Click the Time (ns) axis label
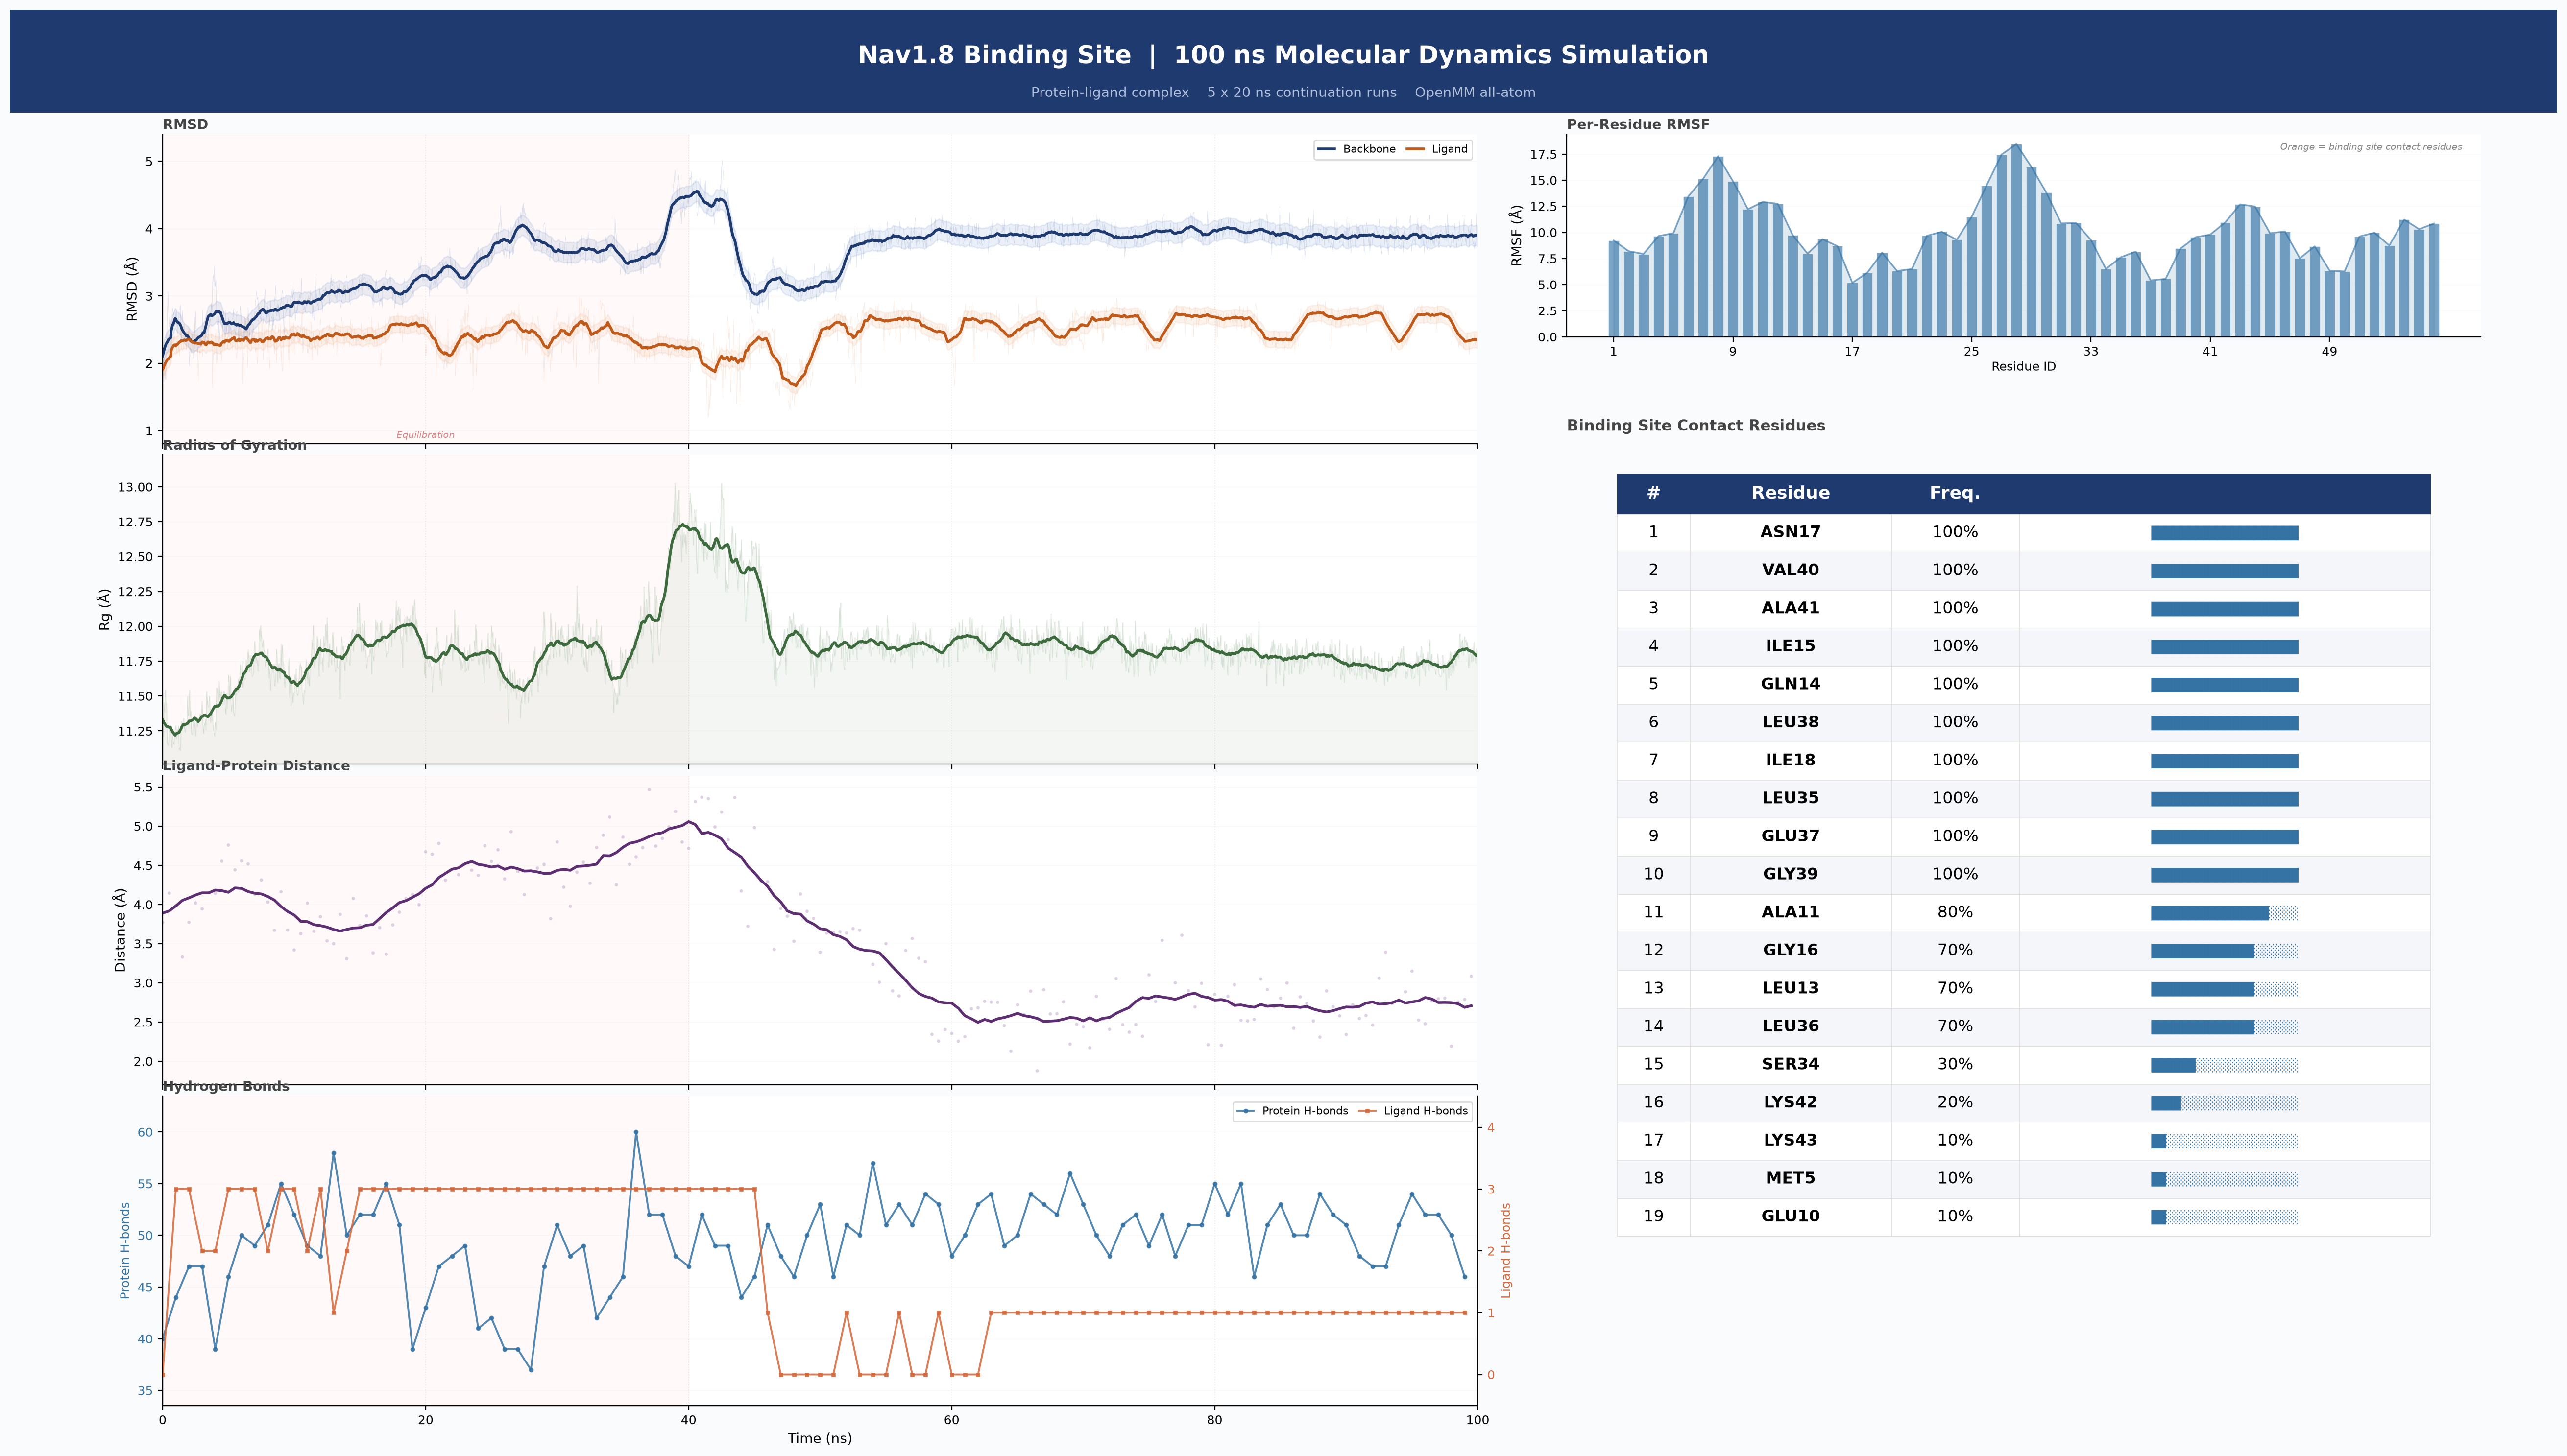This screenshot has width=2567, height=1456. tap(819, 1438)
